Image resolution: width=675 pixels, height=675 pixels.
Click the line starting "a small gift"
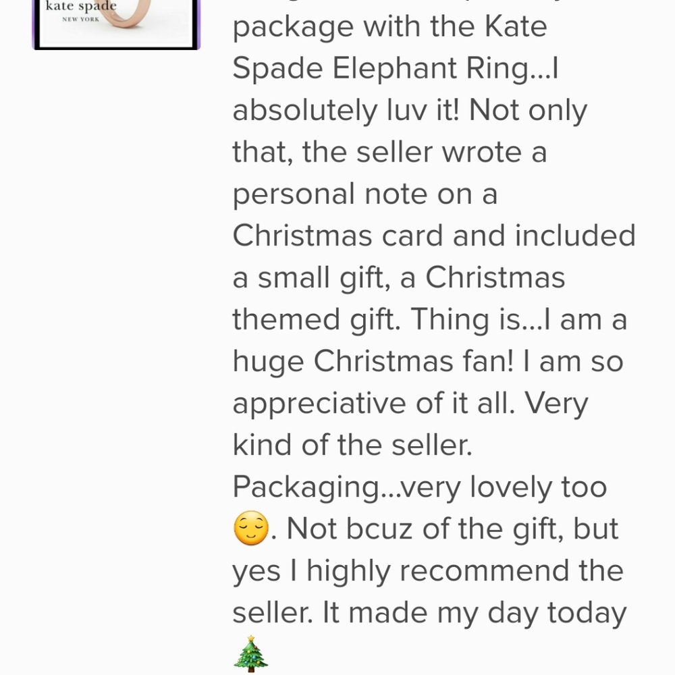point(398,278)
